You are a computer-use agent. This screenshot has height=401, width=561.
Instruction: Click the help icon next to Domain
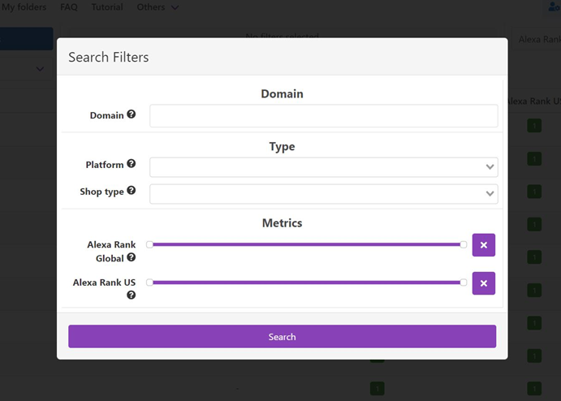click(x=132, y=115)
